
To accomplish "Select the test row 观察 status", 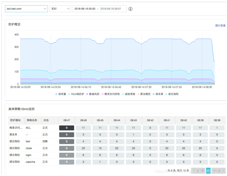I will pos(45,141).
